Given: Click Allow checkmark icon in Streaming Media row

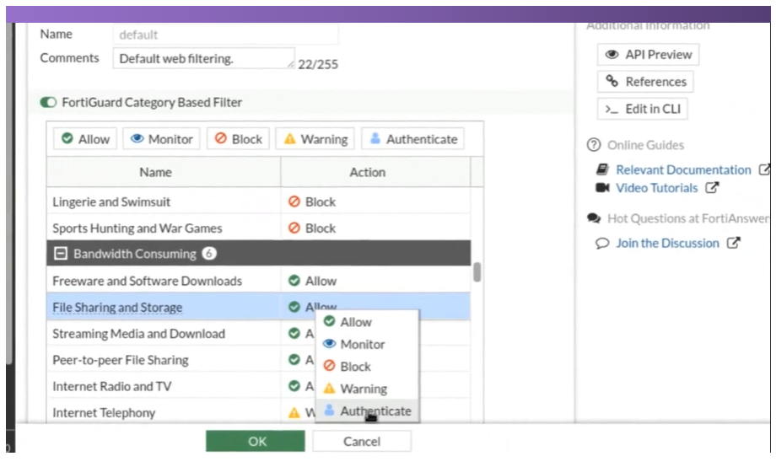Looking at the screenshot, I should point(294,333).
